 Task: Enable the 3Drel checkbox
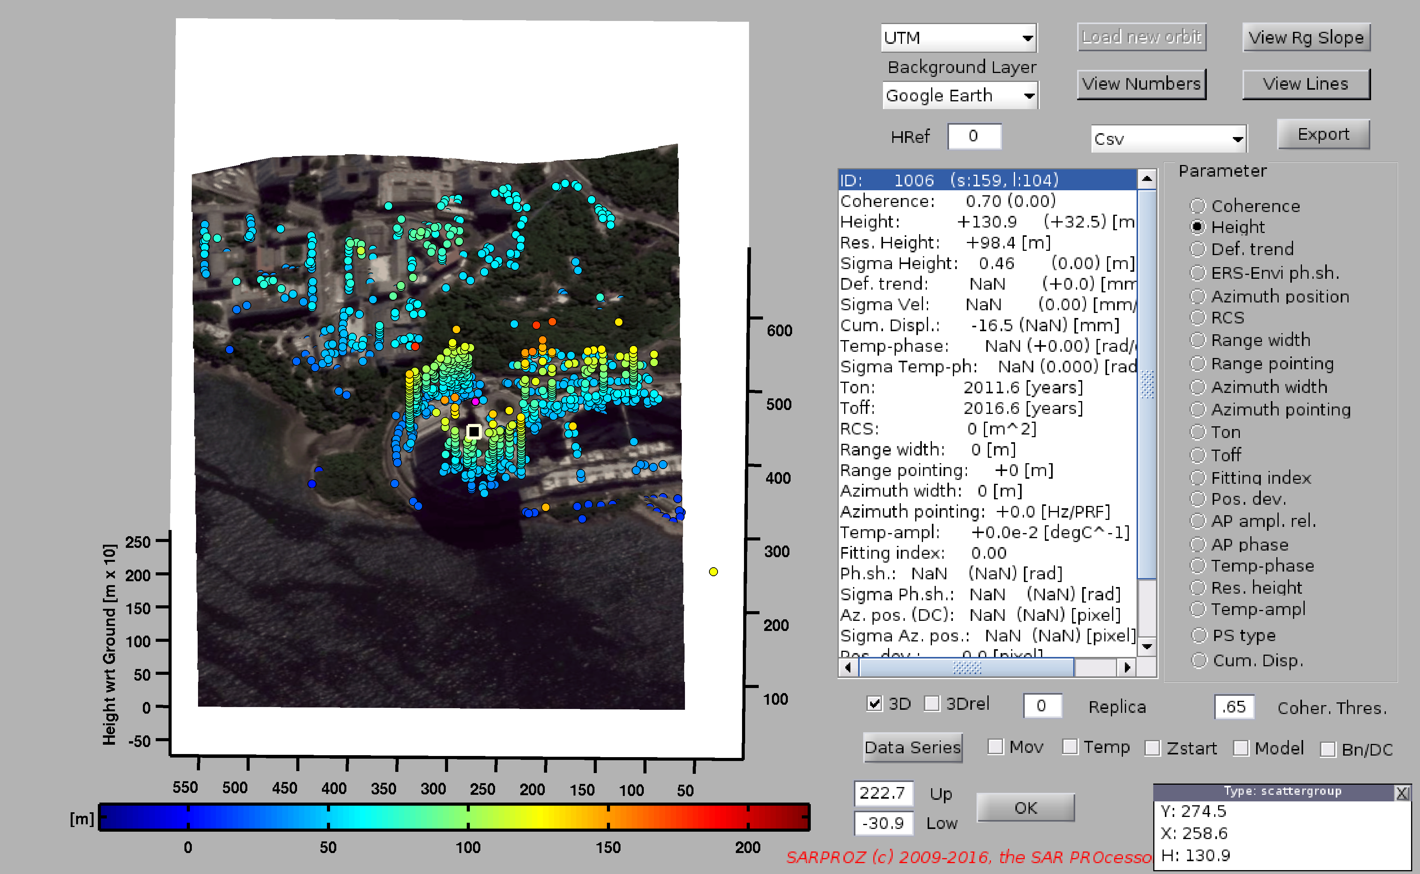pos(932,704)
